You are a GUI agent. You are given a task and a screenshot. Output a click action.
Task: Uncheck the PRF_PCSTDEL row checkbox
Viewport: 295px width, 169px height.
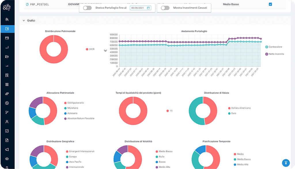tap(270, 4)
